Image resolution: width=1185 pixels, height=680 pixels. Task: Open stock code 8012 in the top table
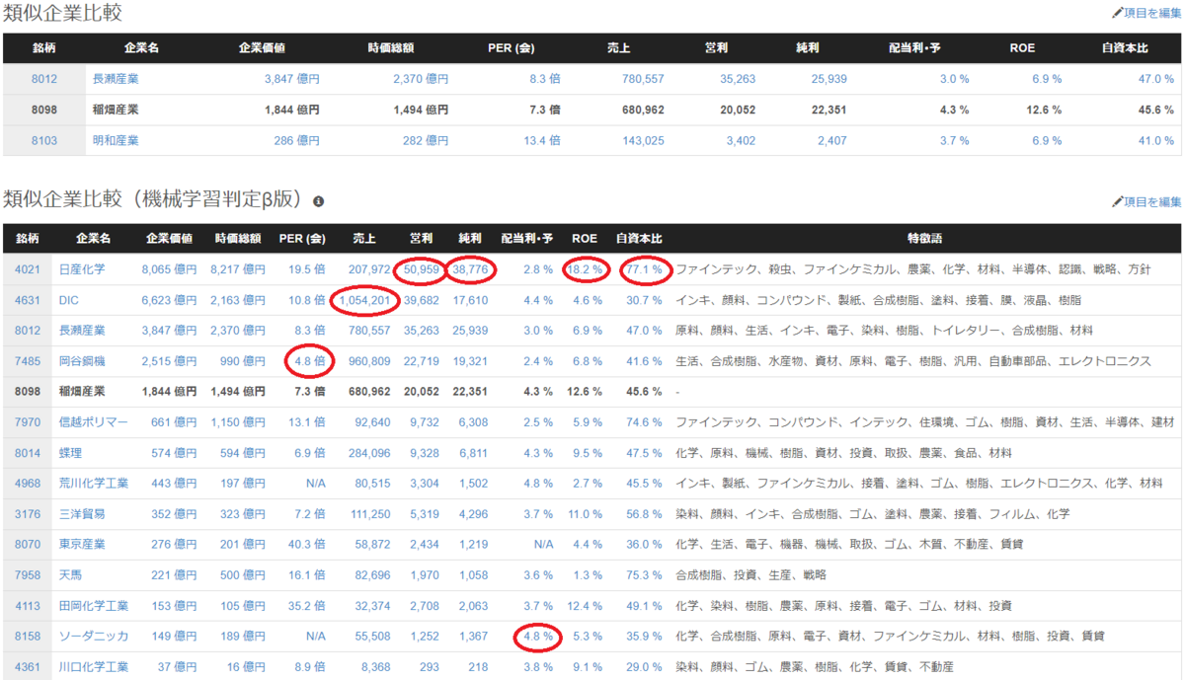pos(43,79)
